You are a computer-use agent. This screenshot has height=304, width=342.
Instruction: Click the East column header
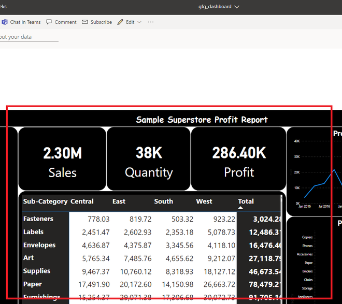[119, 201]
